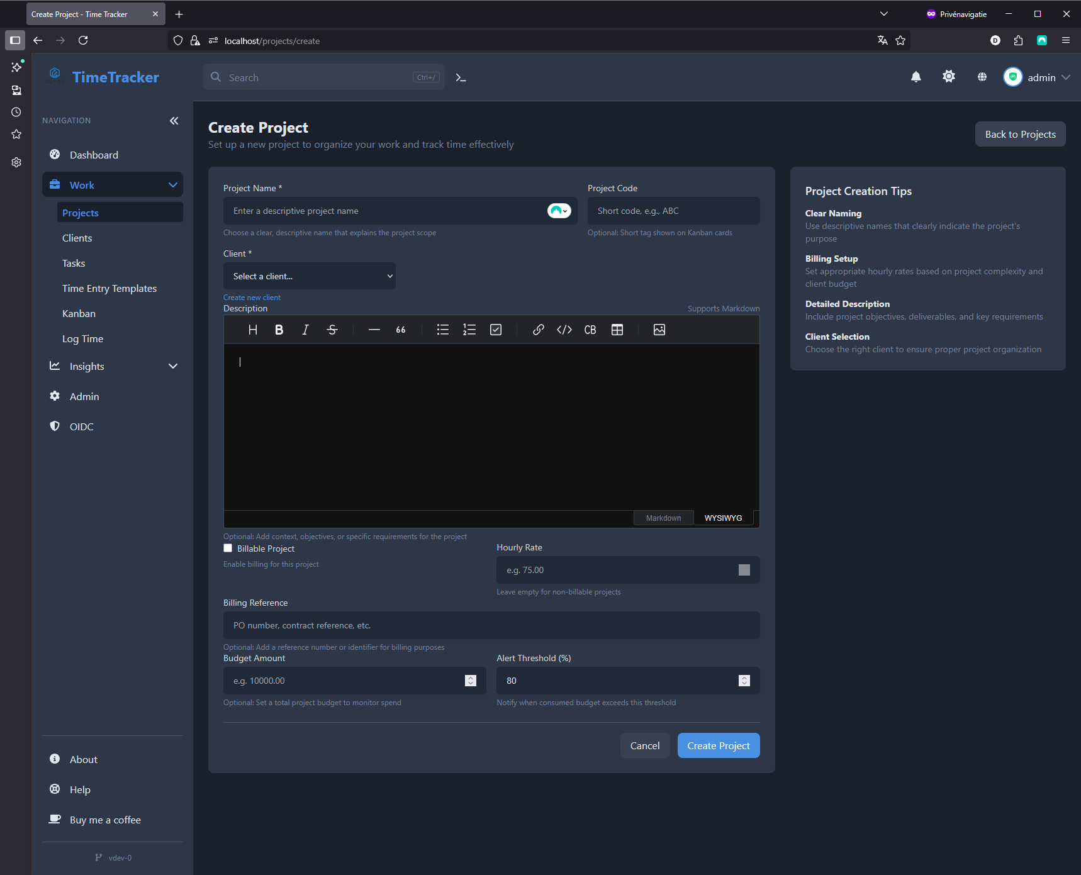Click the insert image icon in editor
The image size is (1081, 875).
pos(659,330)
